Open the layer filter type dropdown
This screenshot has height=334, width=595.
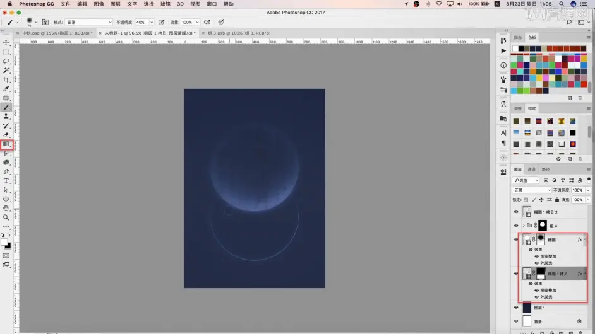[526, 180]
